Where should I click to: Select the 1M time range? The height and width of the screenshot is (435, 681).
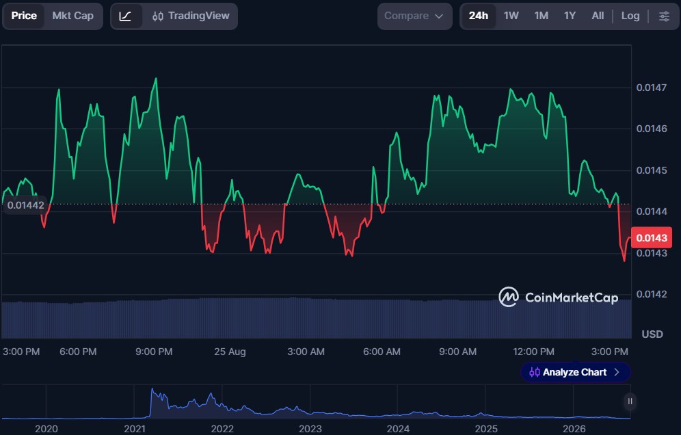coord(541,16)
